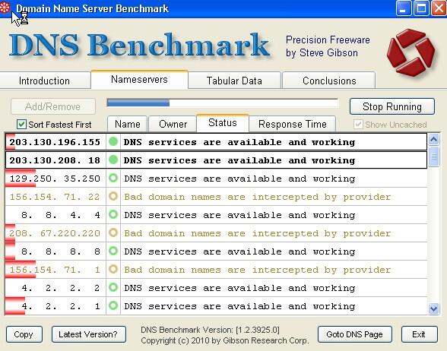Image resolution: width=447 pixels, height=351 pixels.
Task: Click status dot for 203.130.196.155
Action: (113, 141)
